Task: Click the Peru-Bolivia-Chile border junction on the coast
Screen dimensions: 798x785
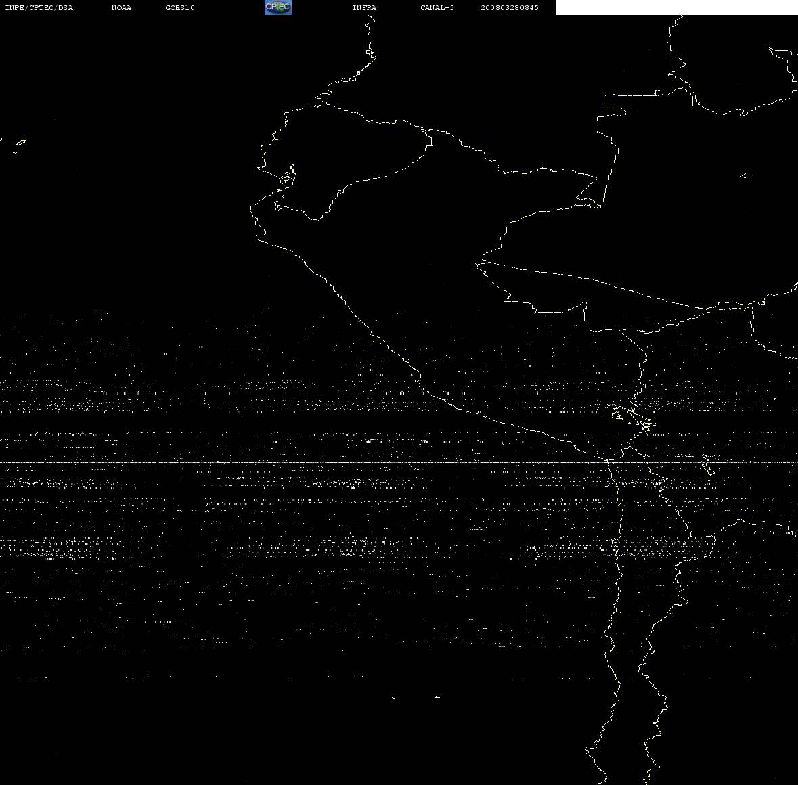Action: pos(608,460)
